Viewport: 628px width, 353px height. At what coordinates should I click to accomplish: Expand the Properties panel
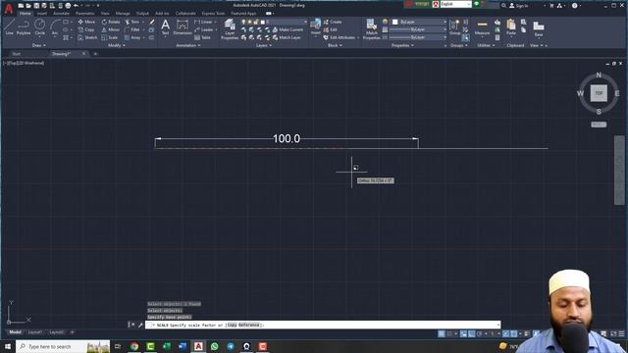coord(402,45)
